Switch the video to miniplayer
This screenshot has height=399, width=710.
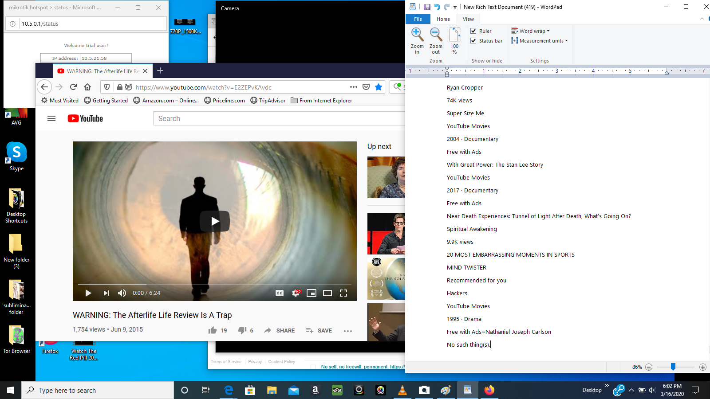tap(312, 293)
